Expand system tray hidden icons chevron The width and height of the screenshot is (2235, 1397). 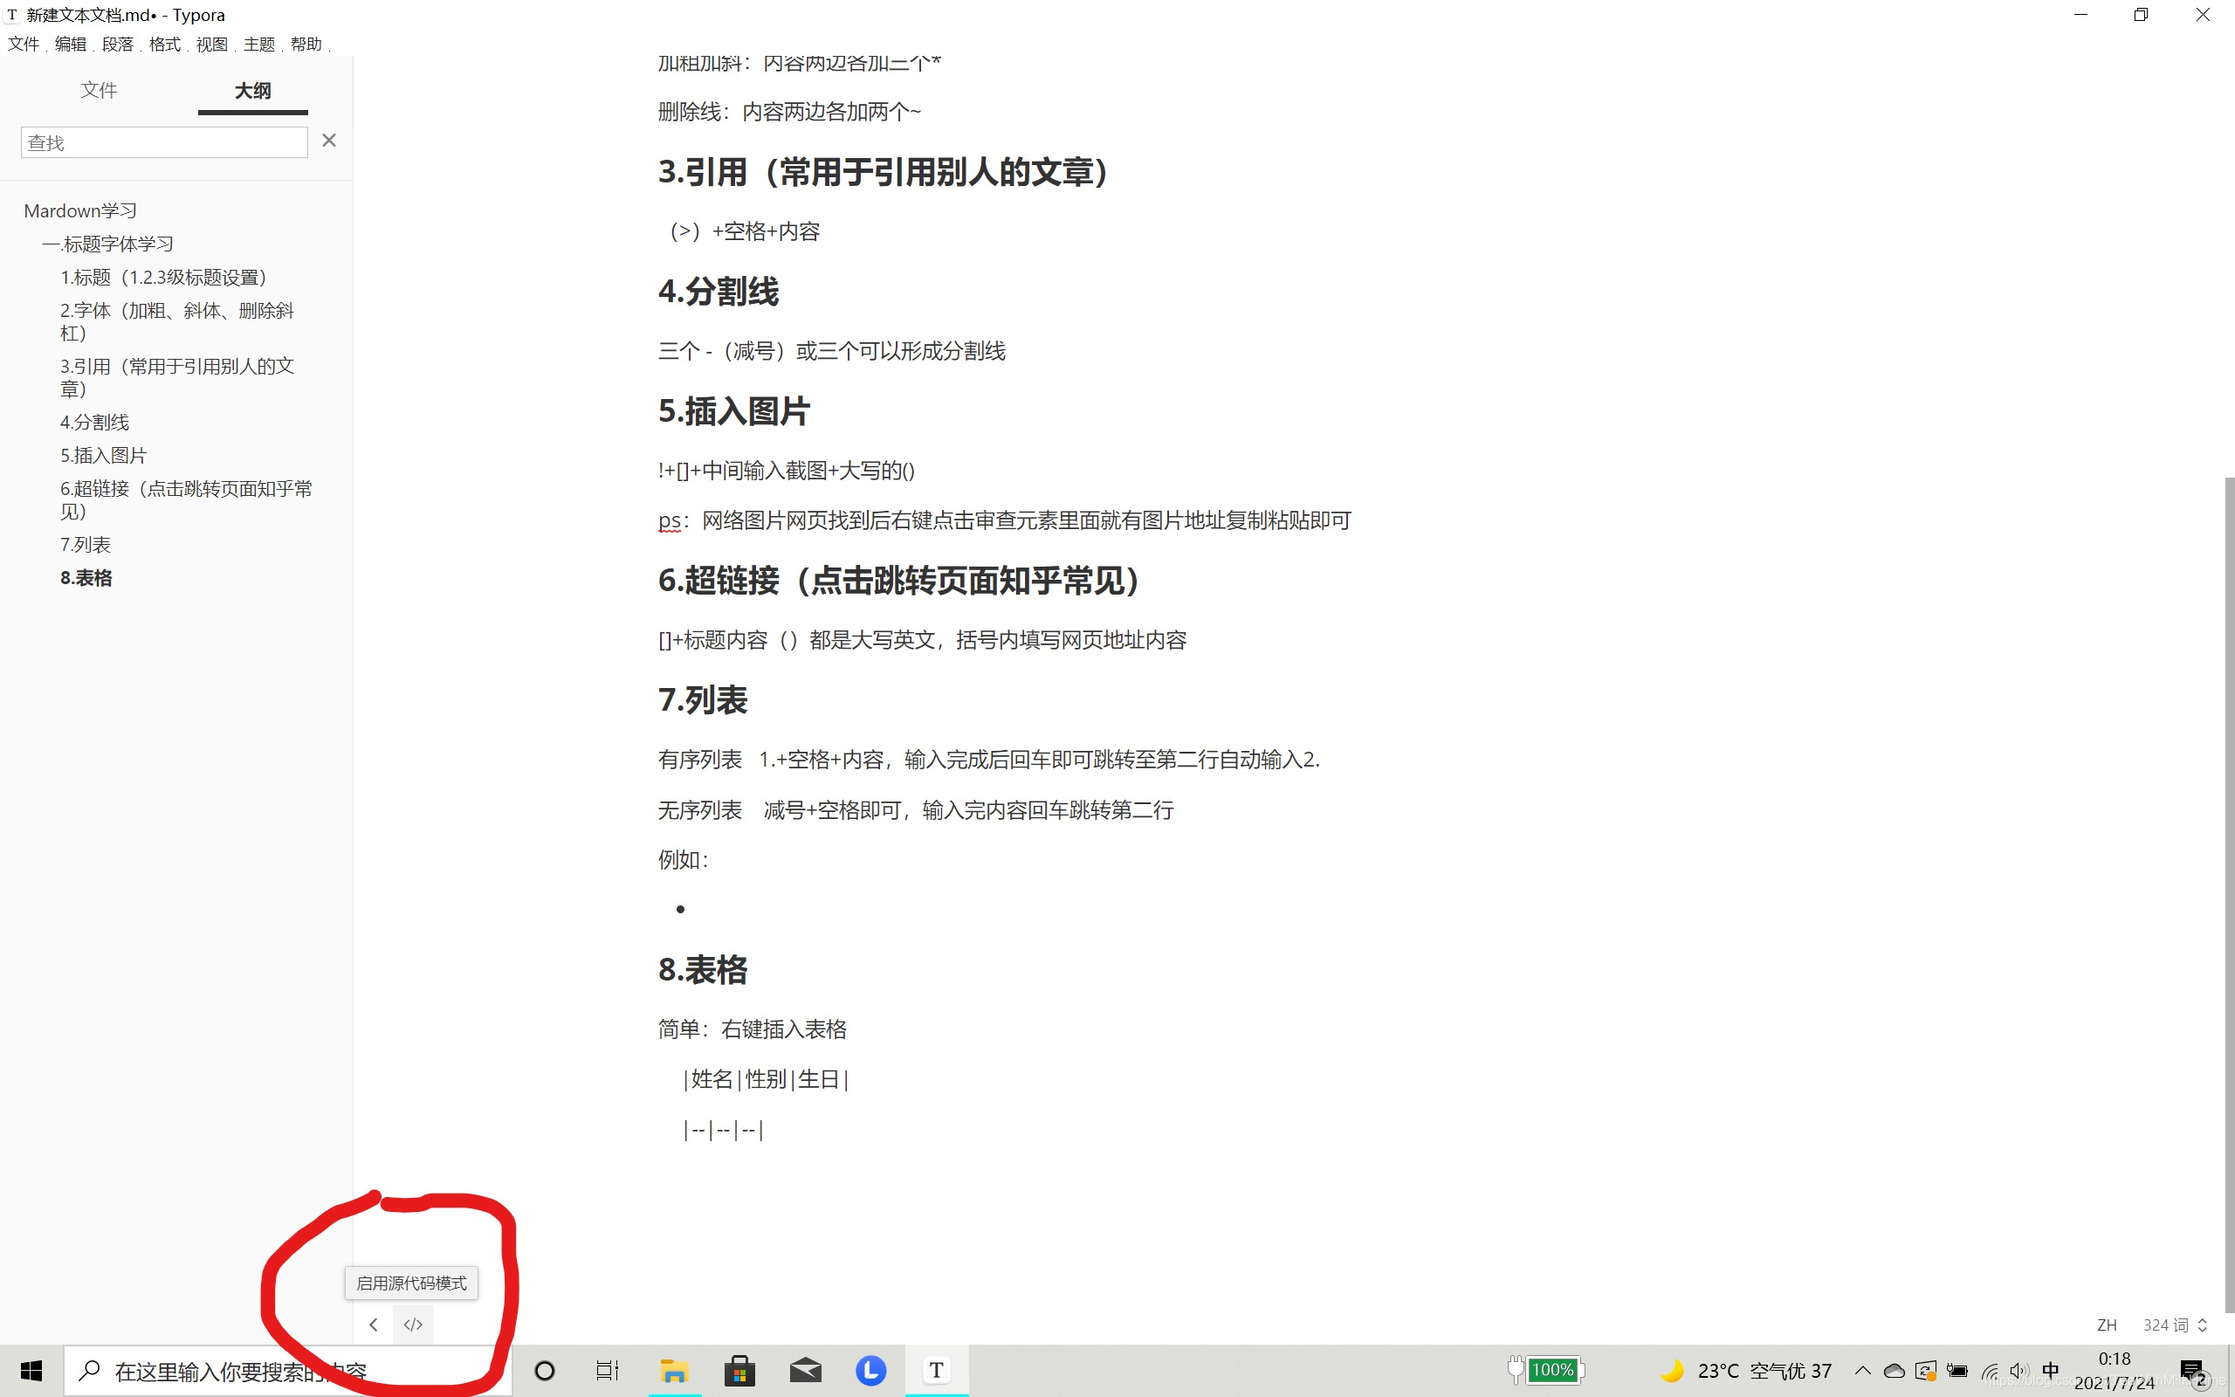click(x=1862, y=1370)
